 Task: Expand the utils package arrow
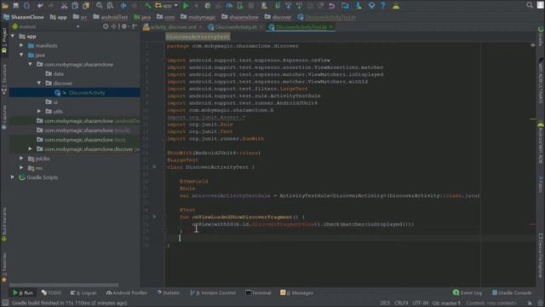pos(39,111)
